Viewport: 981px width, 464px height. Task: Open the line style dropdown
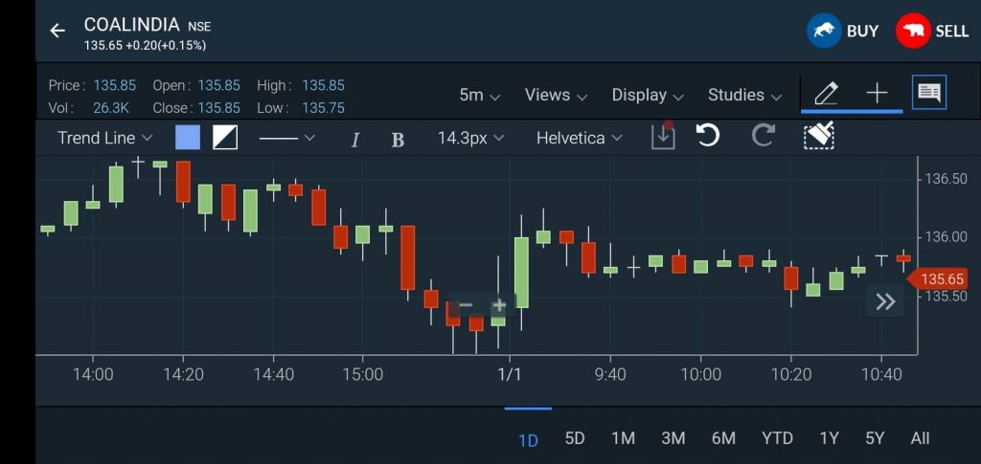287,138
